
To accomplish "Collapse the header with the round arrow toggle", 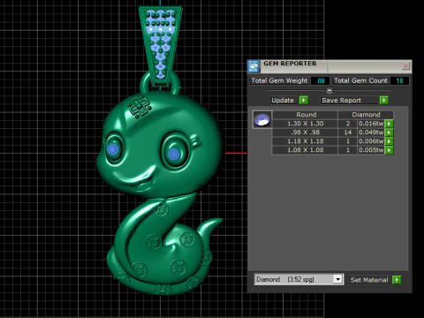I will click(x=329, y=90).
